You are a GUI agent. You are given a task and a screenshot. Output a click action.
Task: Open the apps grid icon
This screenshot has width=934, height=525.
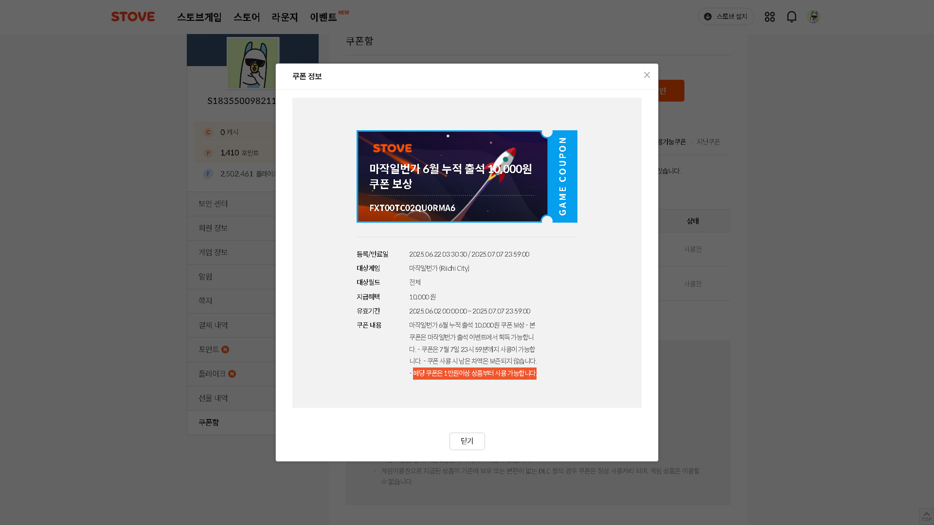pyautogui.click(x=770, y=17)
